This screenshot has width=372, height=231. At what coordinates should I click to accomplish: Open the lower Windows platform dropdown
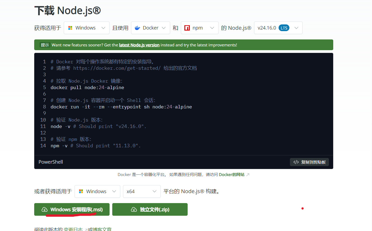point(97,192)
